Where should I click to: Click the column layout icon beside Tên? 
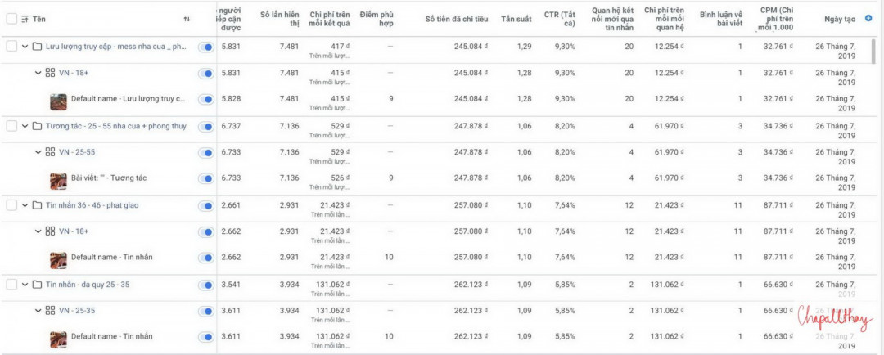25,19
